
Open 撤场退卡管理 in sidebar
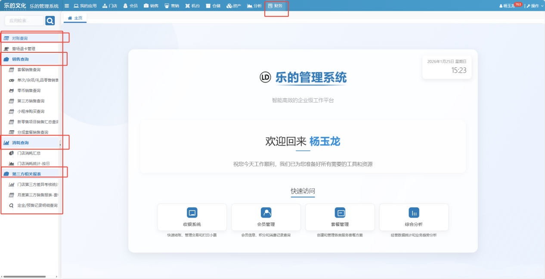tap(26, 49)
